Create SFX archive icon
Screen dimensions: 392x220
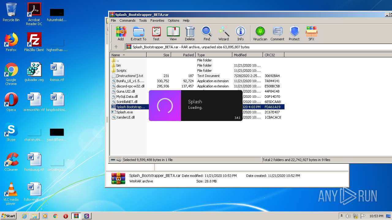[x=311, y=33]
